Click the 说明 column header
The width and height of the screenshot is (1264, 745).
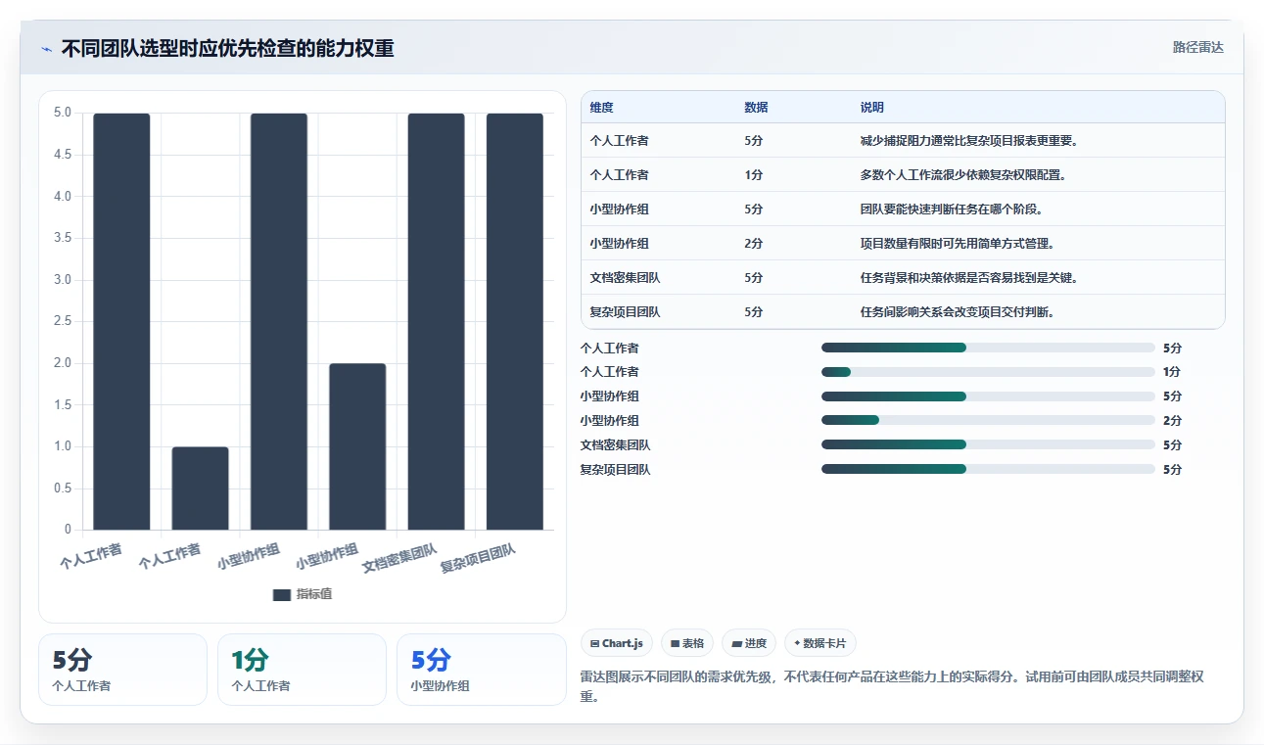tap(872, 108)
